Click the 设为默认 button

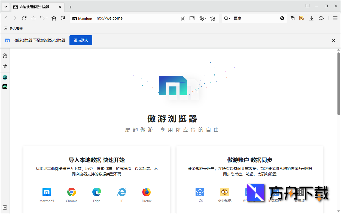[81, 40]
